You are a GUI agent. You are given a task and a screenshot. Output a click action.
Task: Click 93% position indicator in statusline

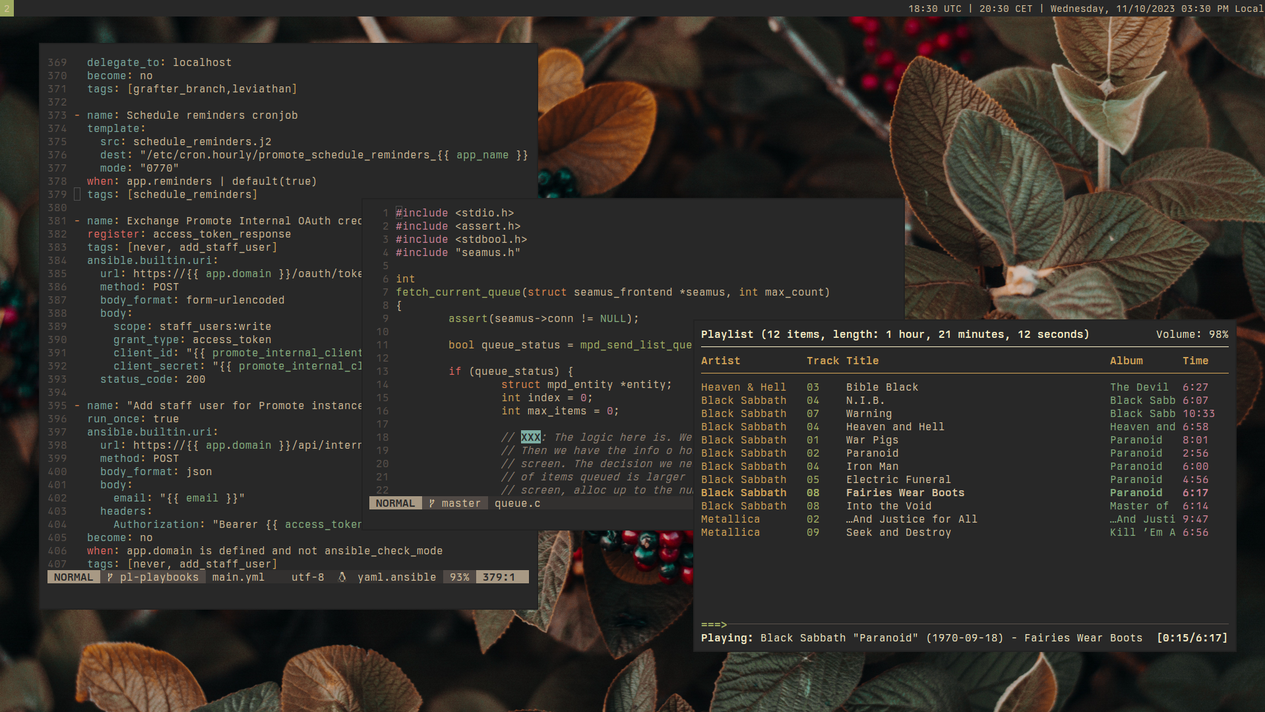coord(459,577)
